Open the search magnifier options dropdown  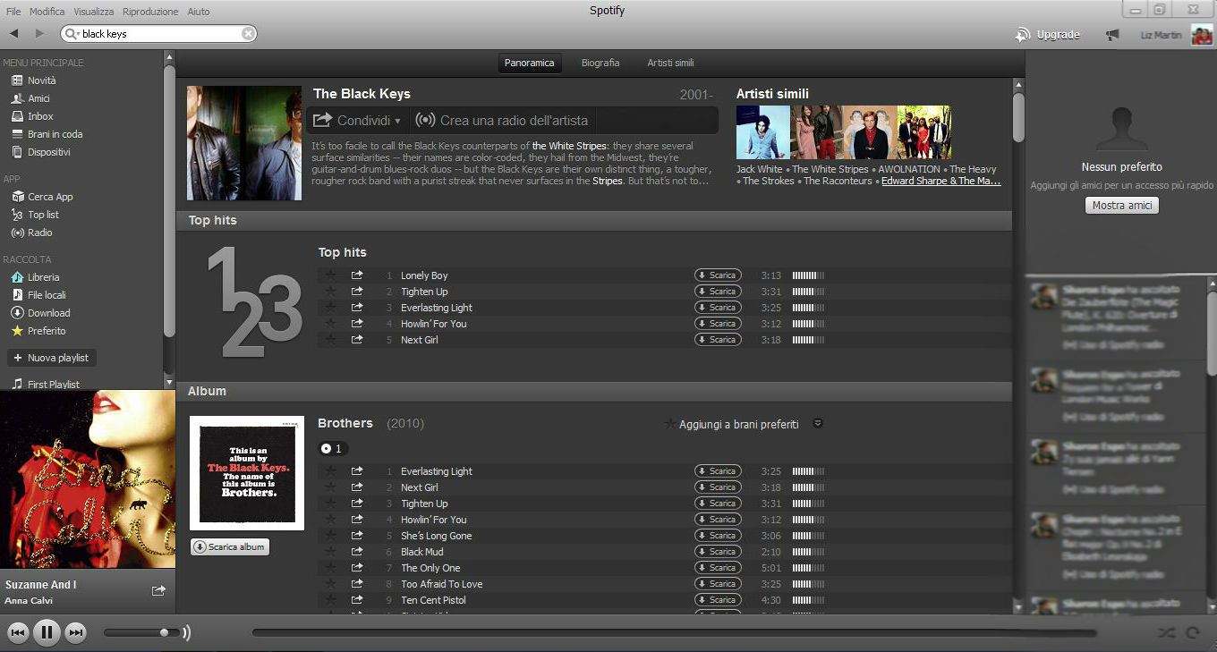[72, 34]
